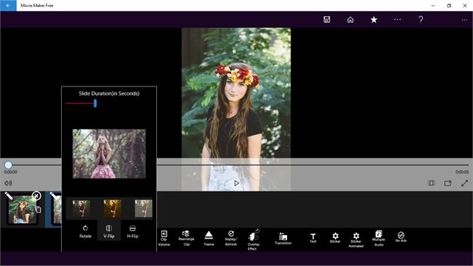This screenshot has height=266, width=473.
Task: Click the Replay/Refresh tool
Action: click(x=231, y=239)
